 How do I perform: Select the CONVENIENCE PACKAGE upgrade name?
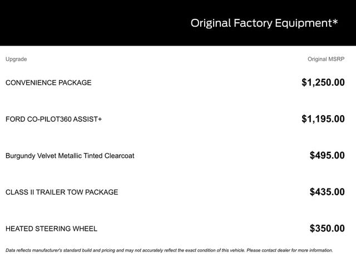[x=48, y=83]
